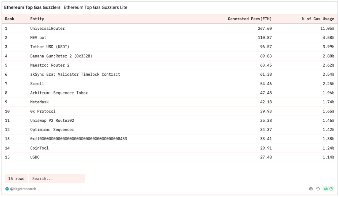This screenshot has height=197, width=339.
Task: Select the MetaMask entity cell
Action: pyautogui.click(x=39, y=102)
